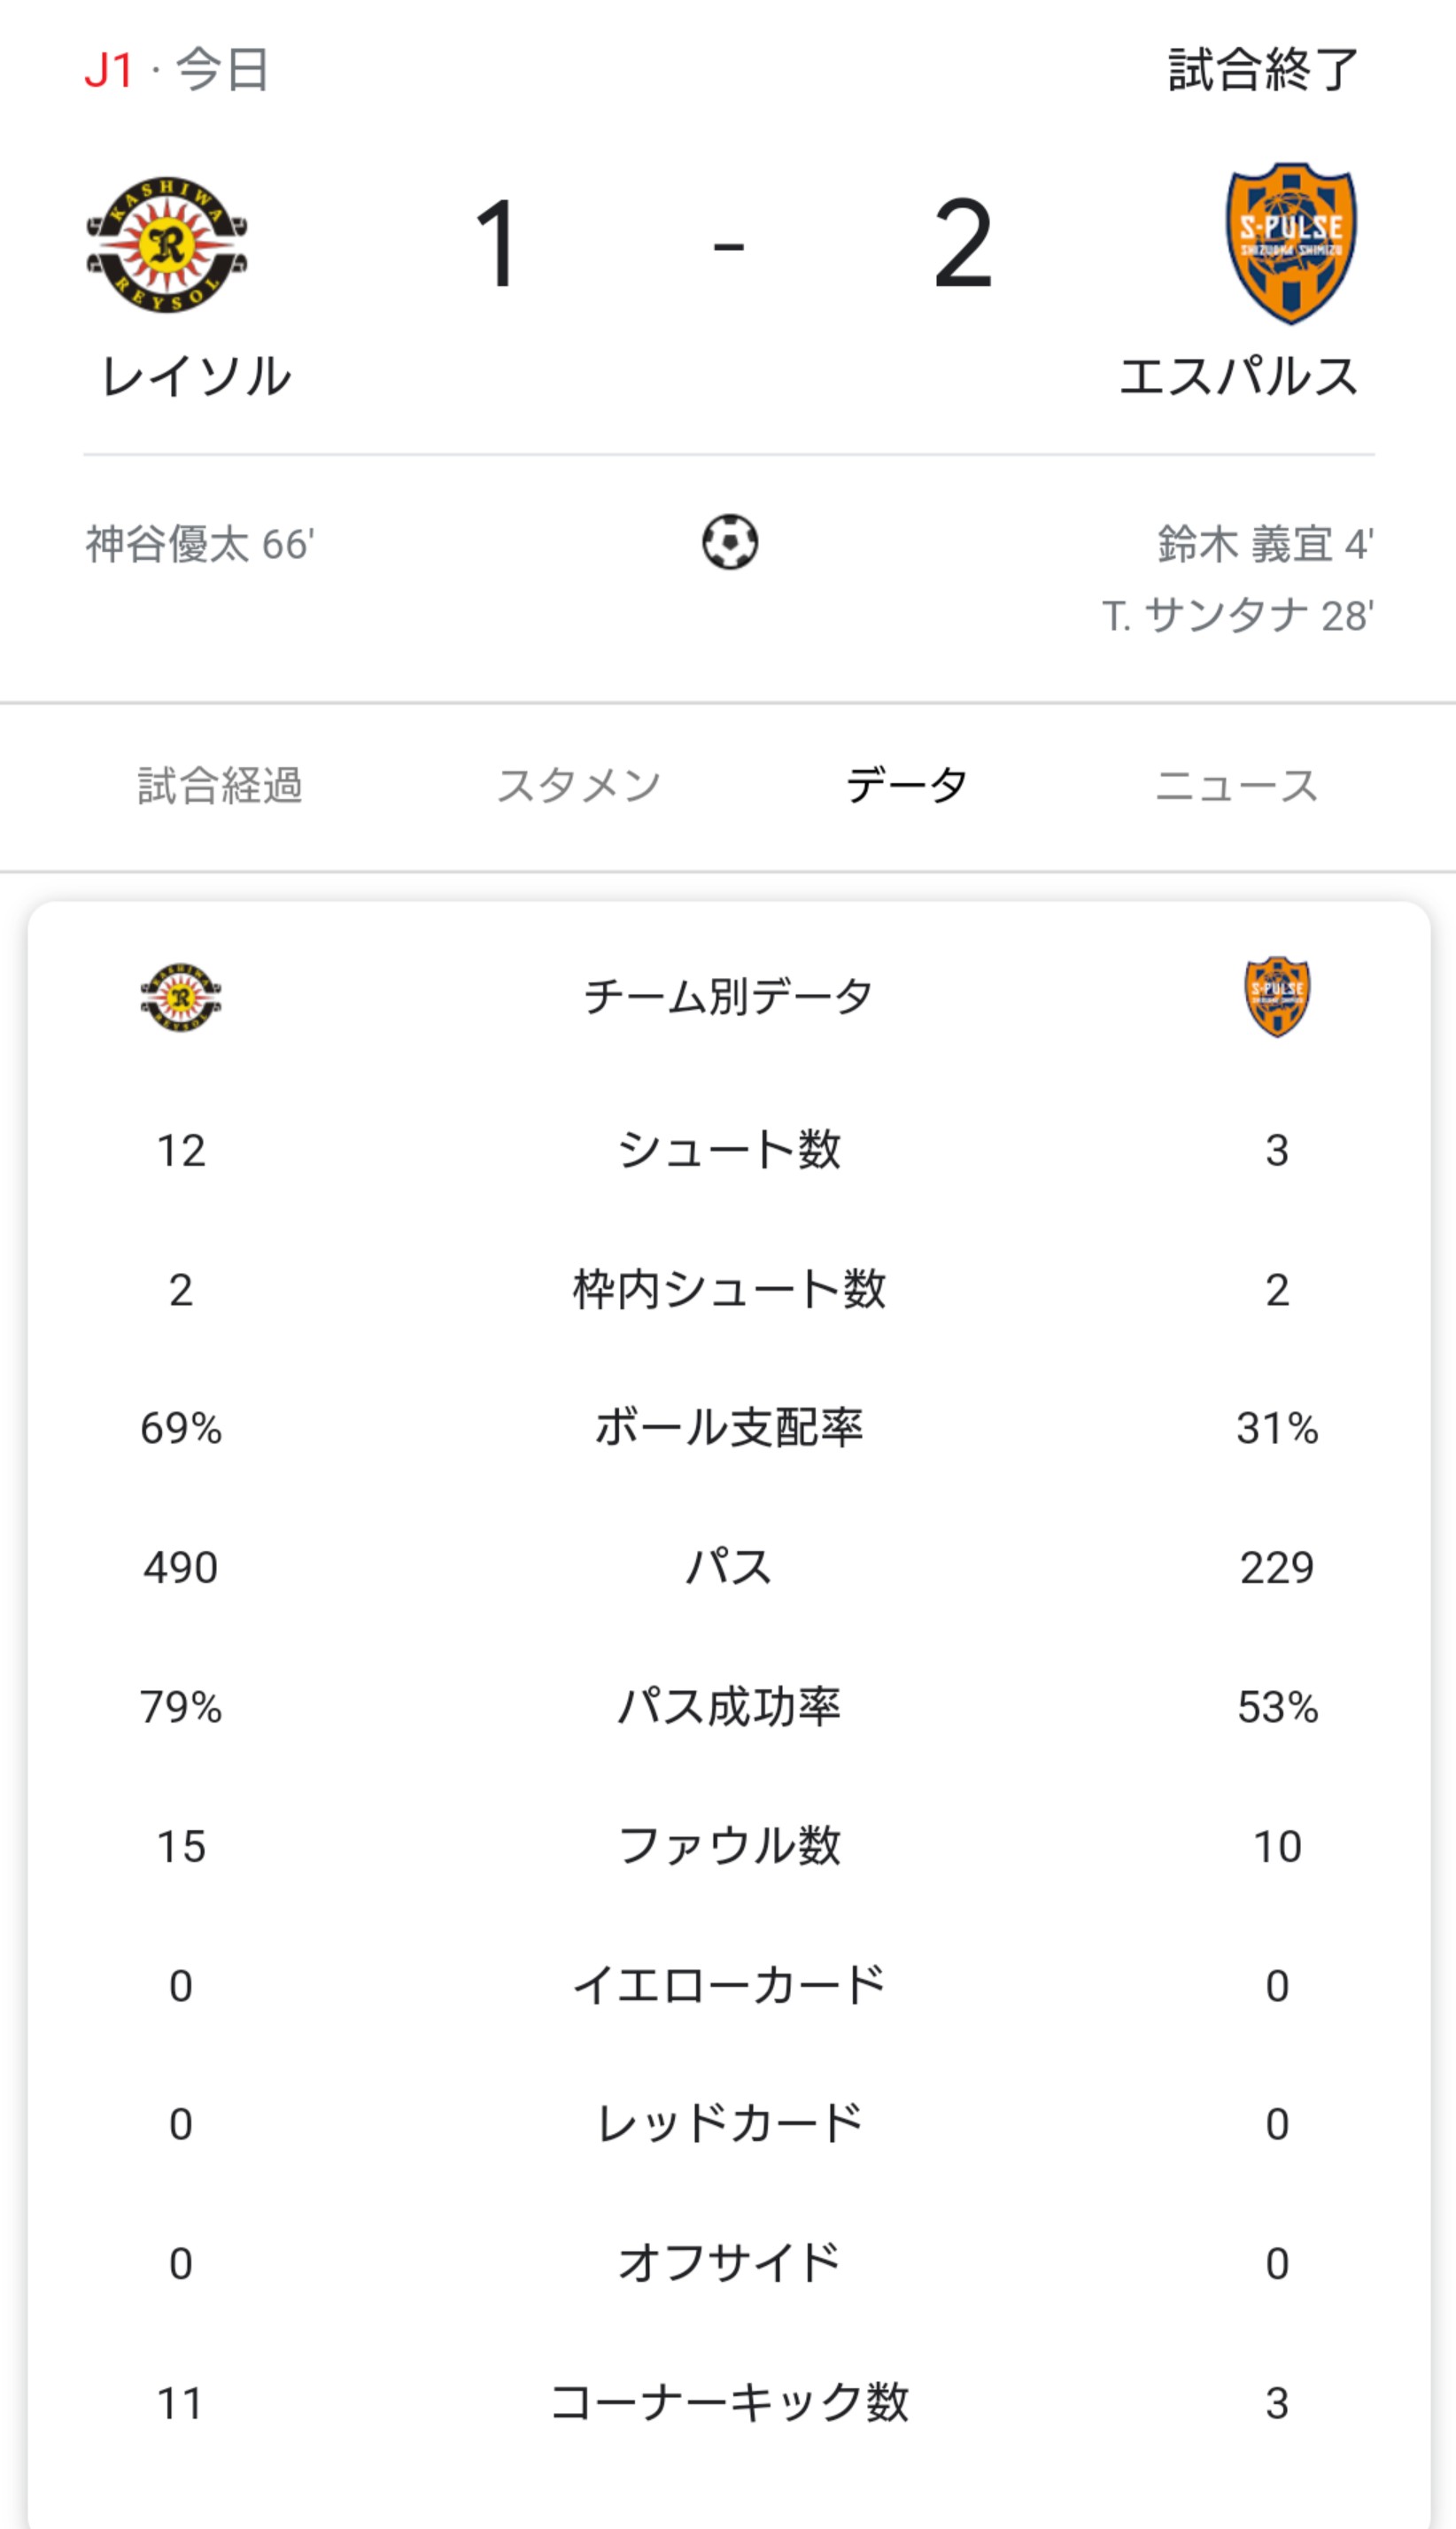Click the small S-Pulse crest in the stats card

1277,996
